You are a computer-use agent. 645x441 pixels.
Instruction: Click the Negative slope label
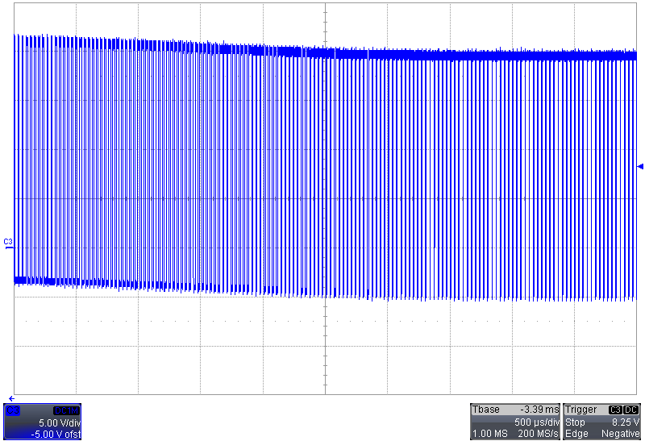coord(620,434)
